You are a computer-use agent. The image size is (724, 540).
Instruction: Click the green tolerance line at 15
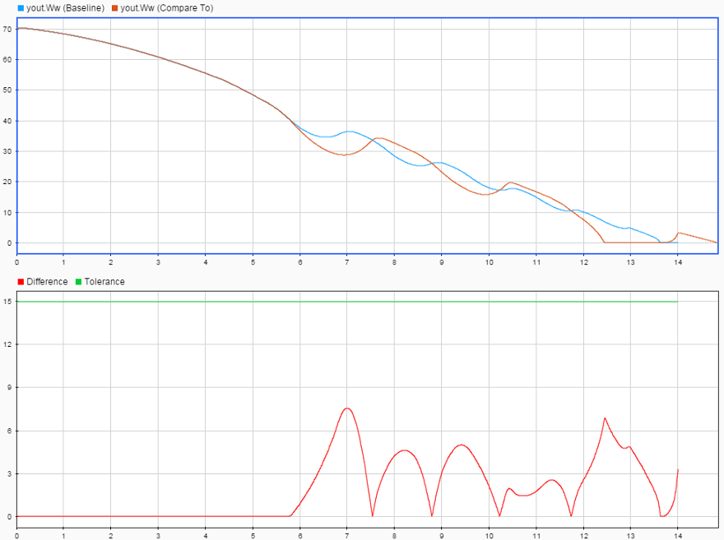[347, 302]
